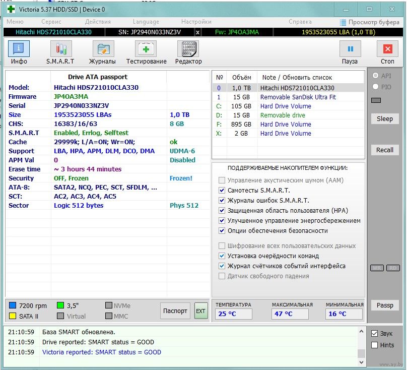
Task: Click the log scrollbar thumb
Action: click(361, 353)
